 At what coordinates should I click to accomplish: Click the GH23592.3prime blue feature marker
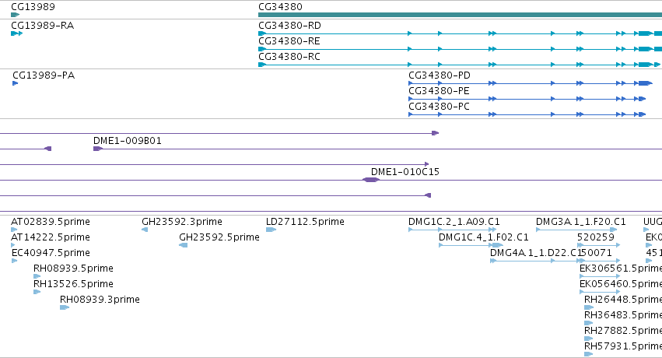(x=145, y=230)
